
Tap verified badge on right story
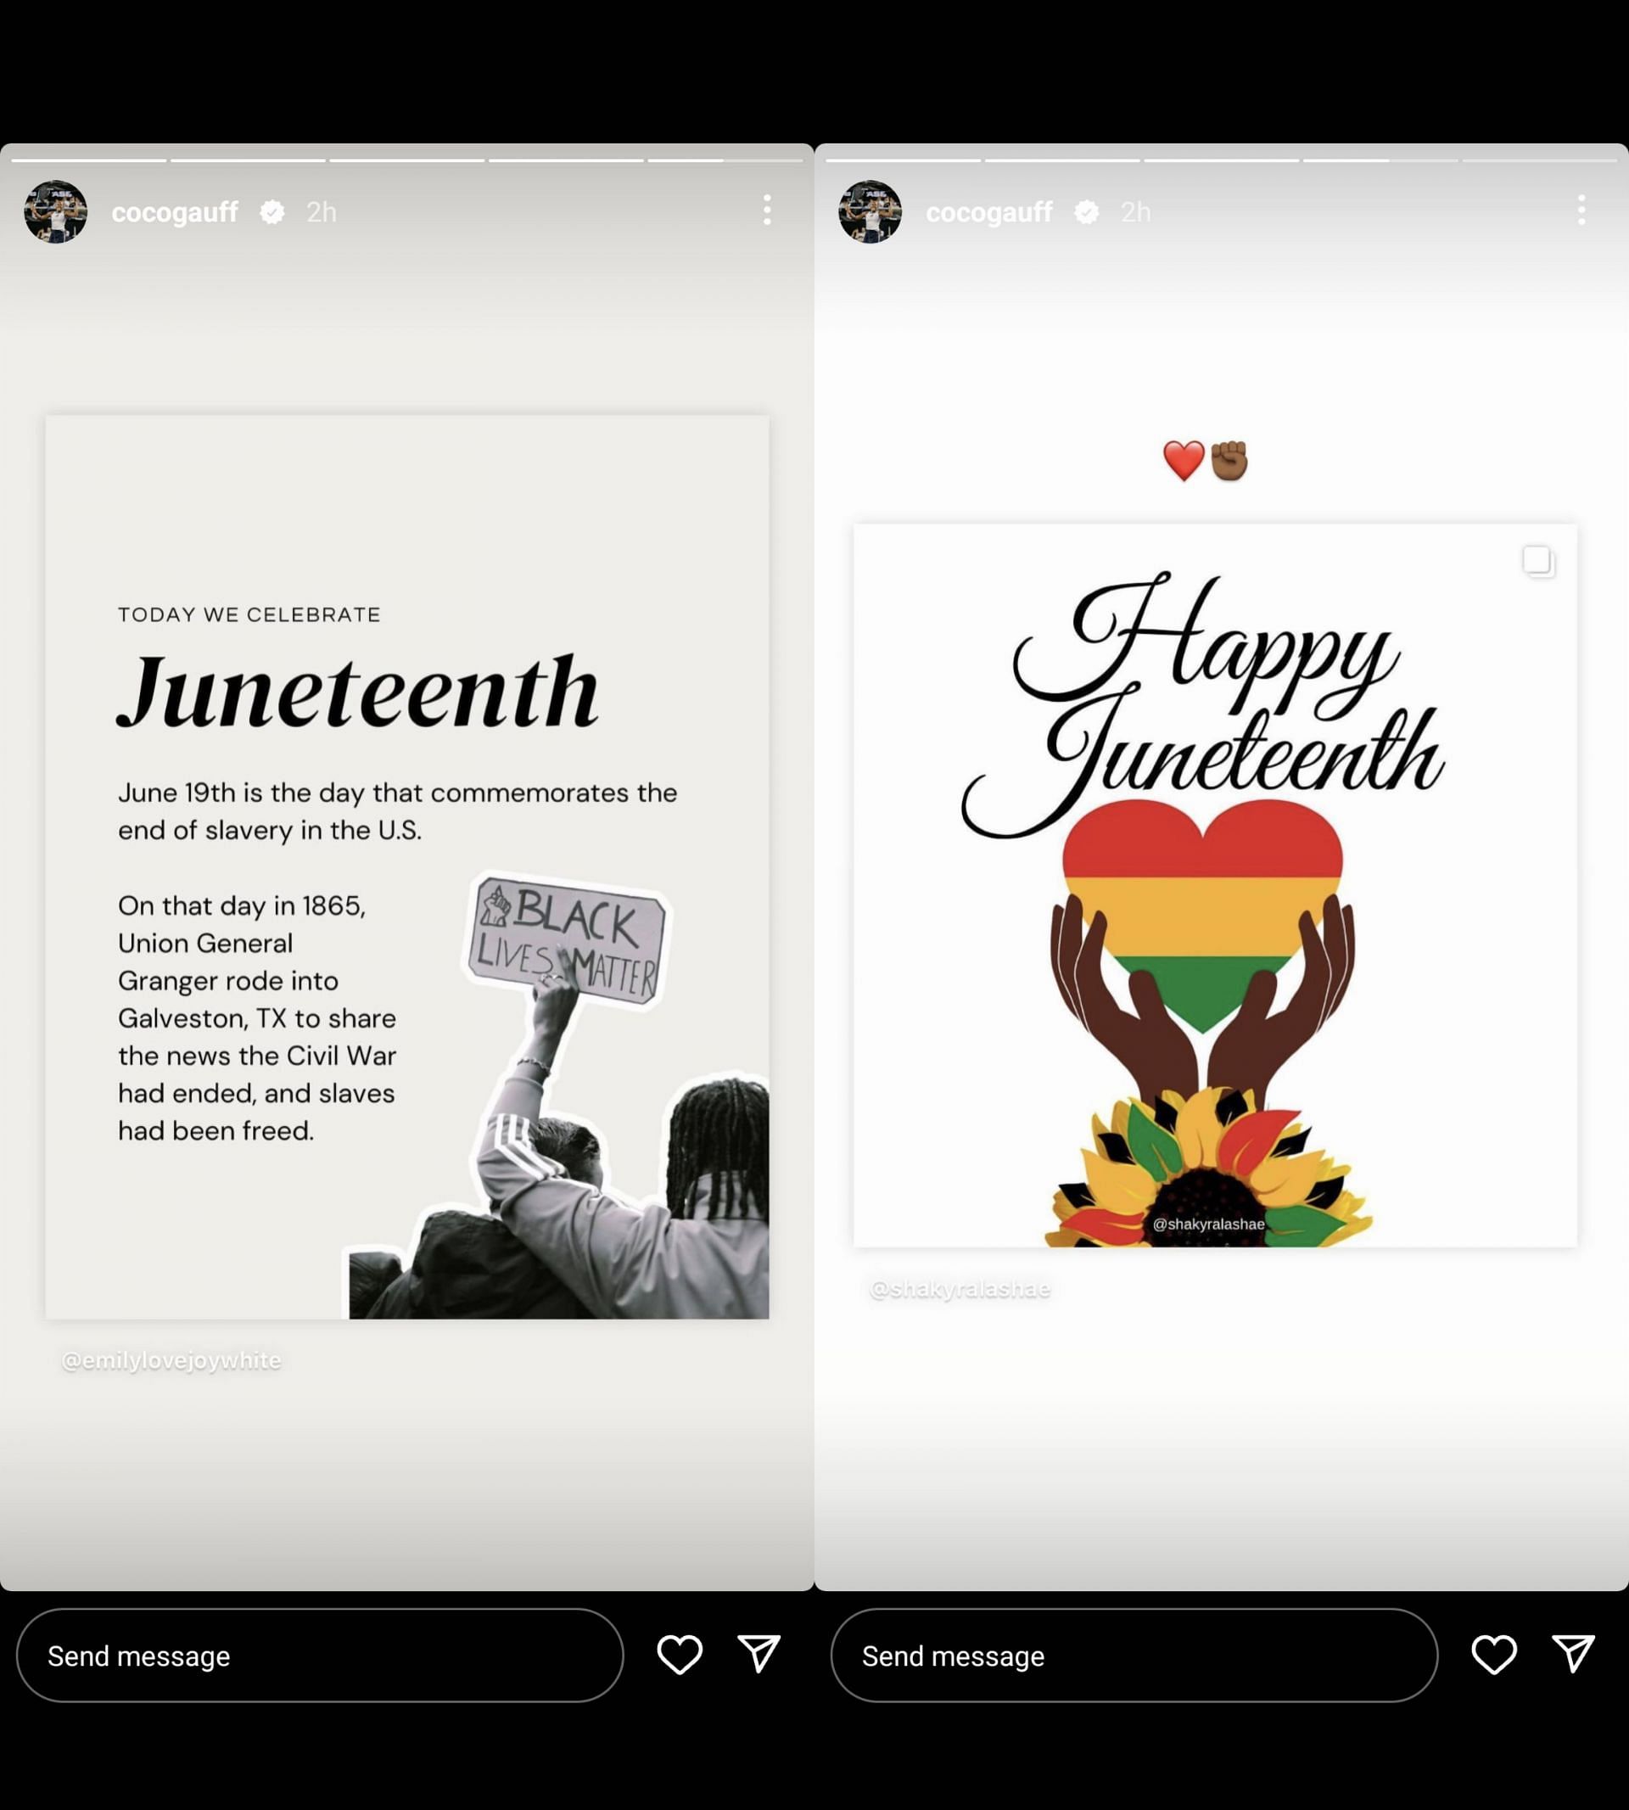point(1087,212)
